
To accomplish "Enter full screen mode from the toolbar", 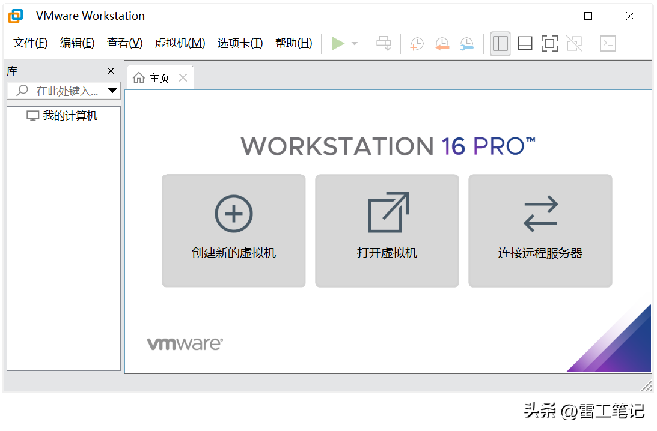I will coord(549,43).
